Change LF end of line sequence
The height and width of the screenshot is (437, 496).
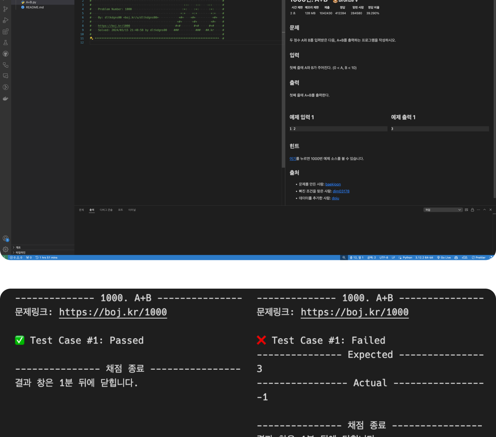click(x=393, y=257)
